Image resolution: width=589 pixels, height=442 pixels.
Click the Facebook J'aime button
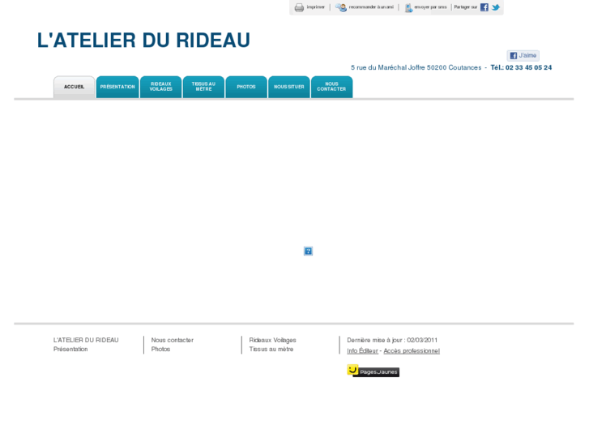click(523, 56)
